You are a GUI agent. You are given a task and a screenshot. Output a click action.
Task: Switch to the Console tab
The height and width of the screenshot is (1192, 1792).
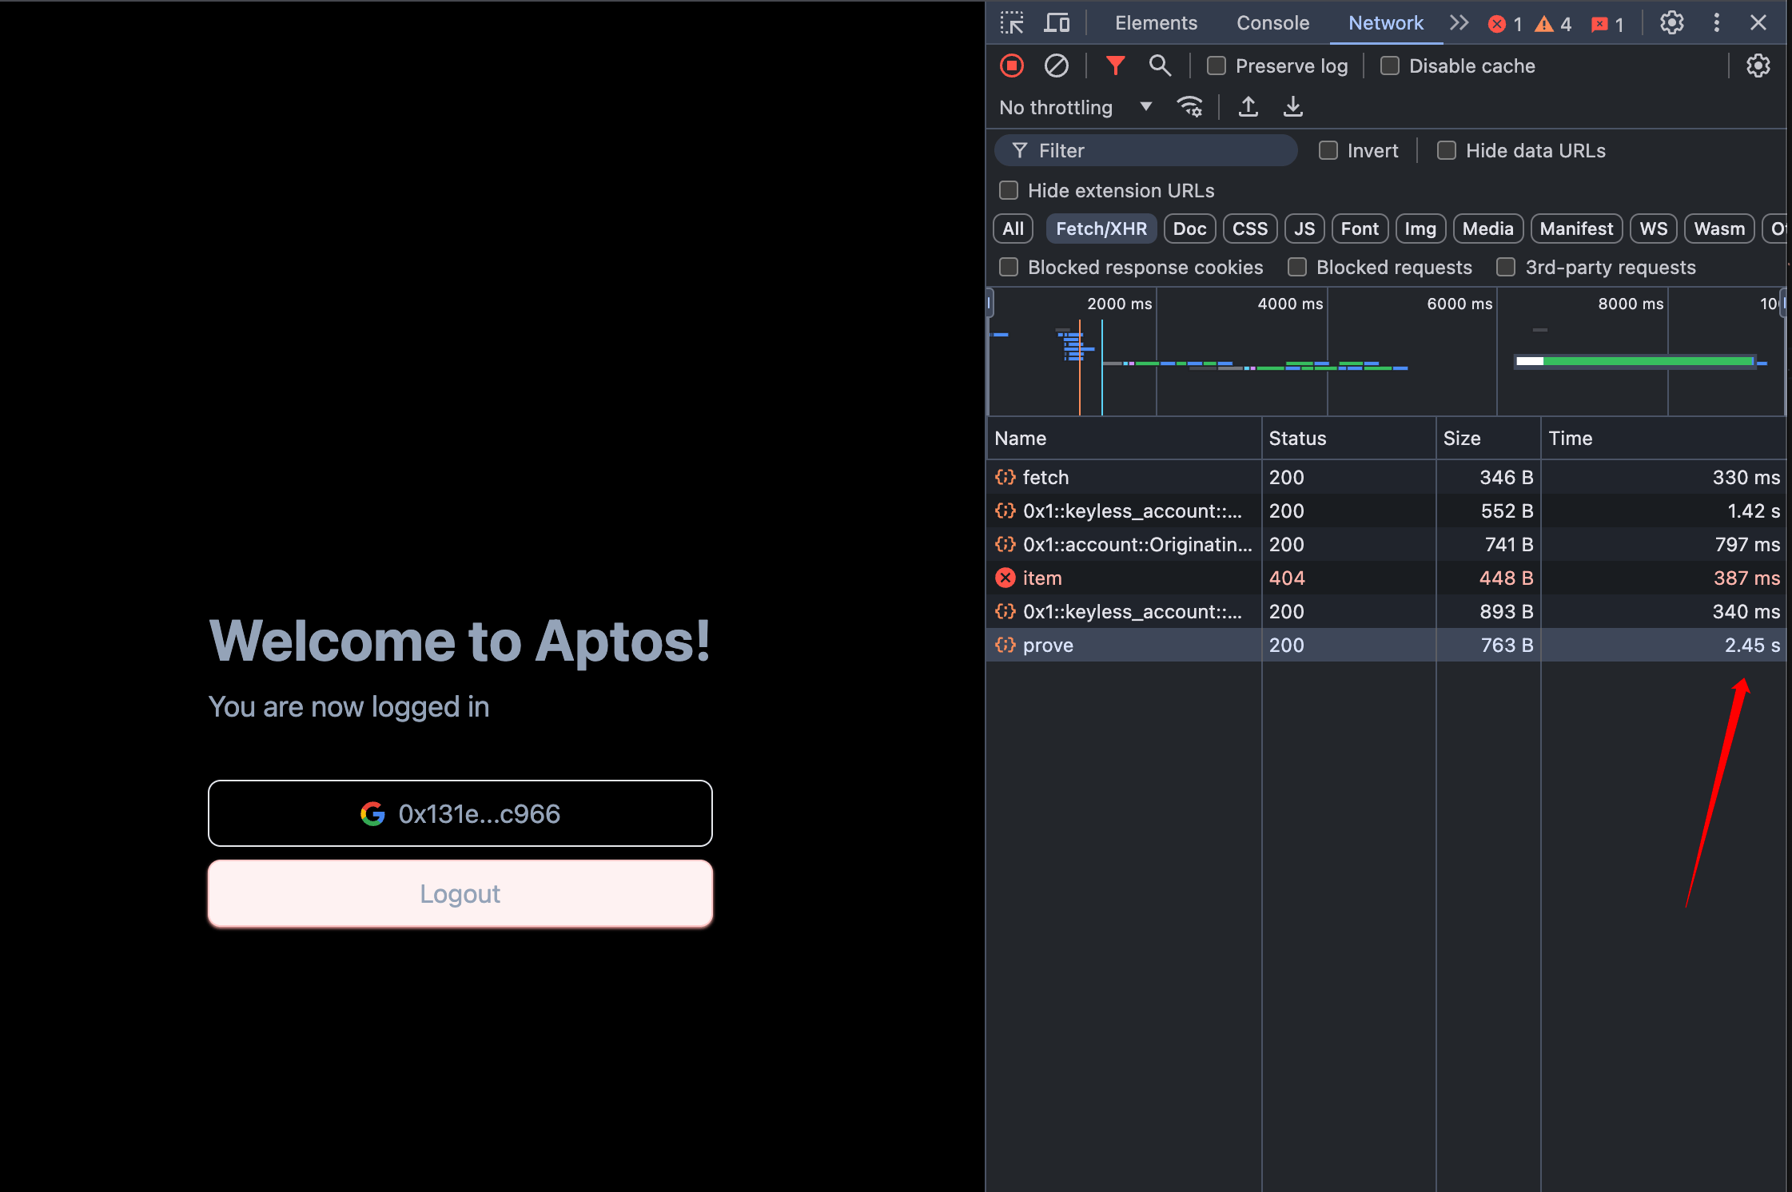1272,23
